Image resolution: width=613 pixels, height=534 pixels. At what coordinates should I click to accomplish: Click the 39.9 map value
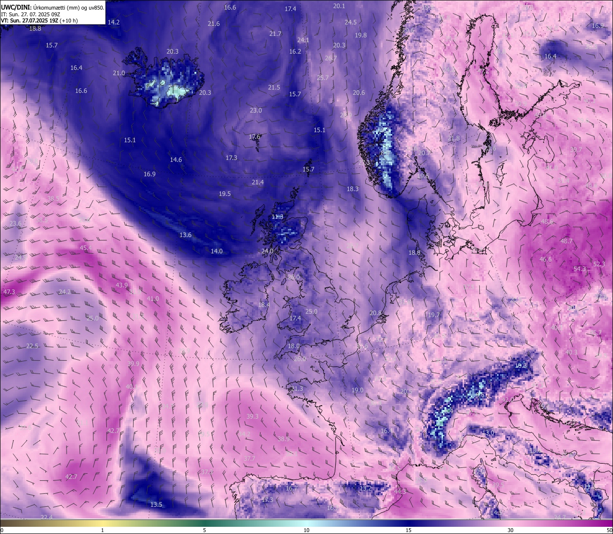click(133, 364)
